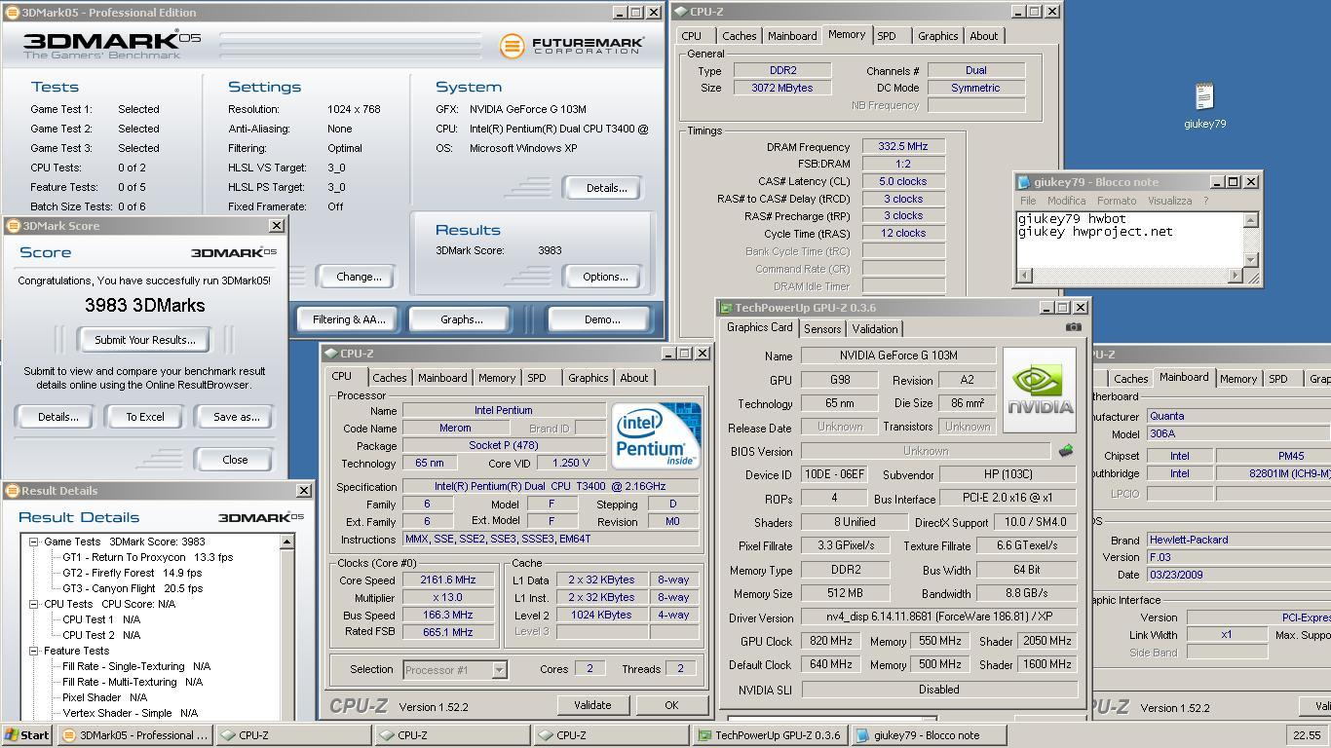
Task: Select giukey79 Blocco note taskbar button
Action: tap(929, 735)
